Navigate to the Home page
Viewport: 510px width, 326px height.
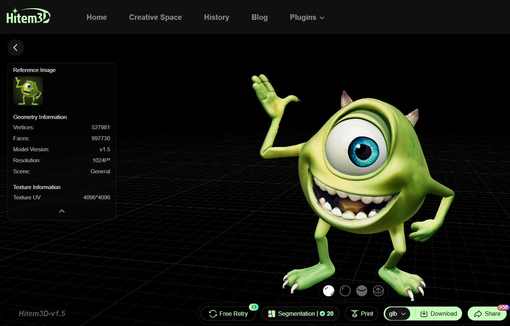coord(96,17)
